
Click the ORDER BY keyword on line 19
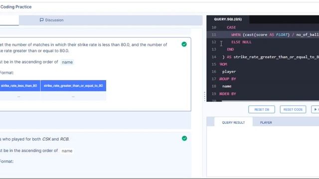coord(227,94)
